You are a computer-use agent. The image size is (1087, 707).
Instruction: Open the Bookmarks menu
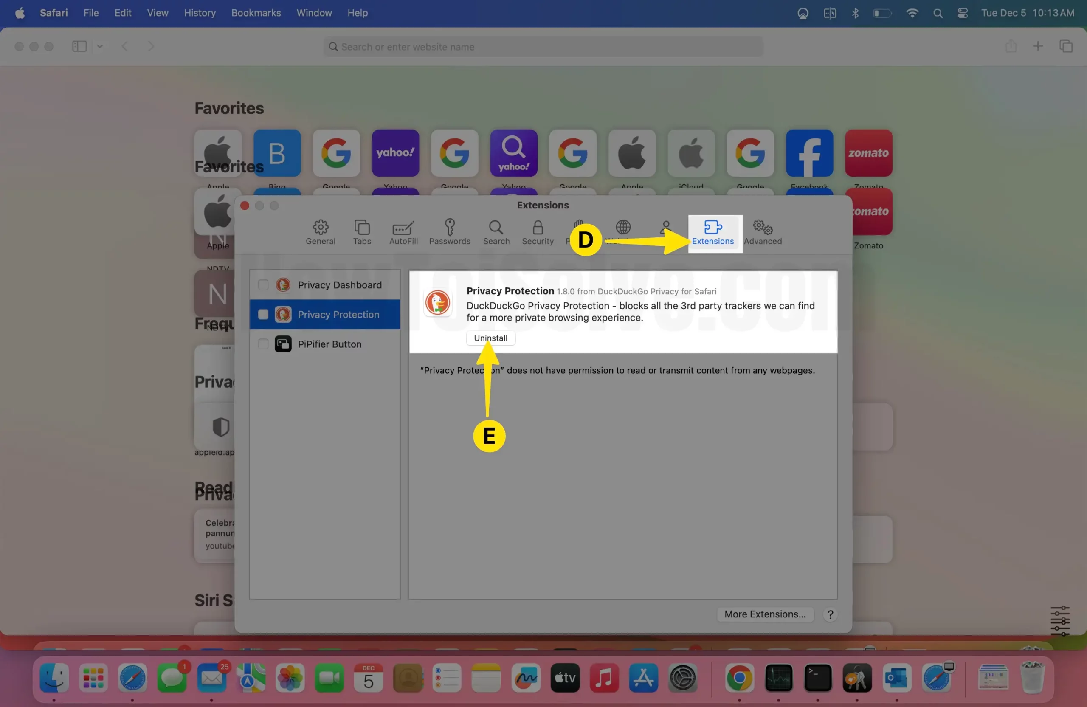256,13
